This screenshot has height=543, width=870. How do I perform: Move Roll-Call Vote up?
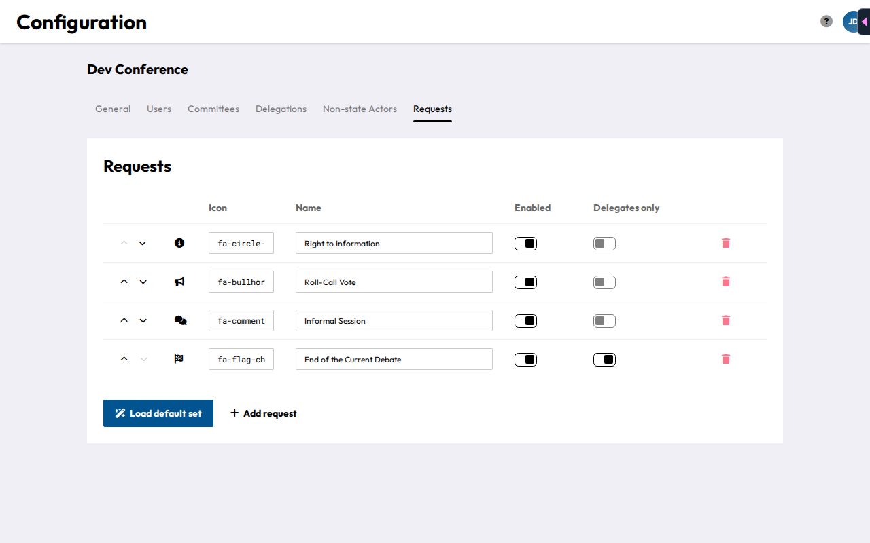[124, 282]
